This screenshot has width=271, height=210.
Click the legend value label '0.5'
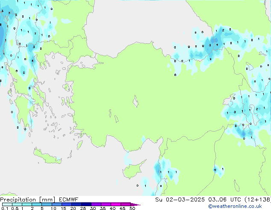tap(15, 208)
